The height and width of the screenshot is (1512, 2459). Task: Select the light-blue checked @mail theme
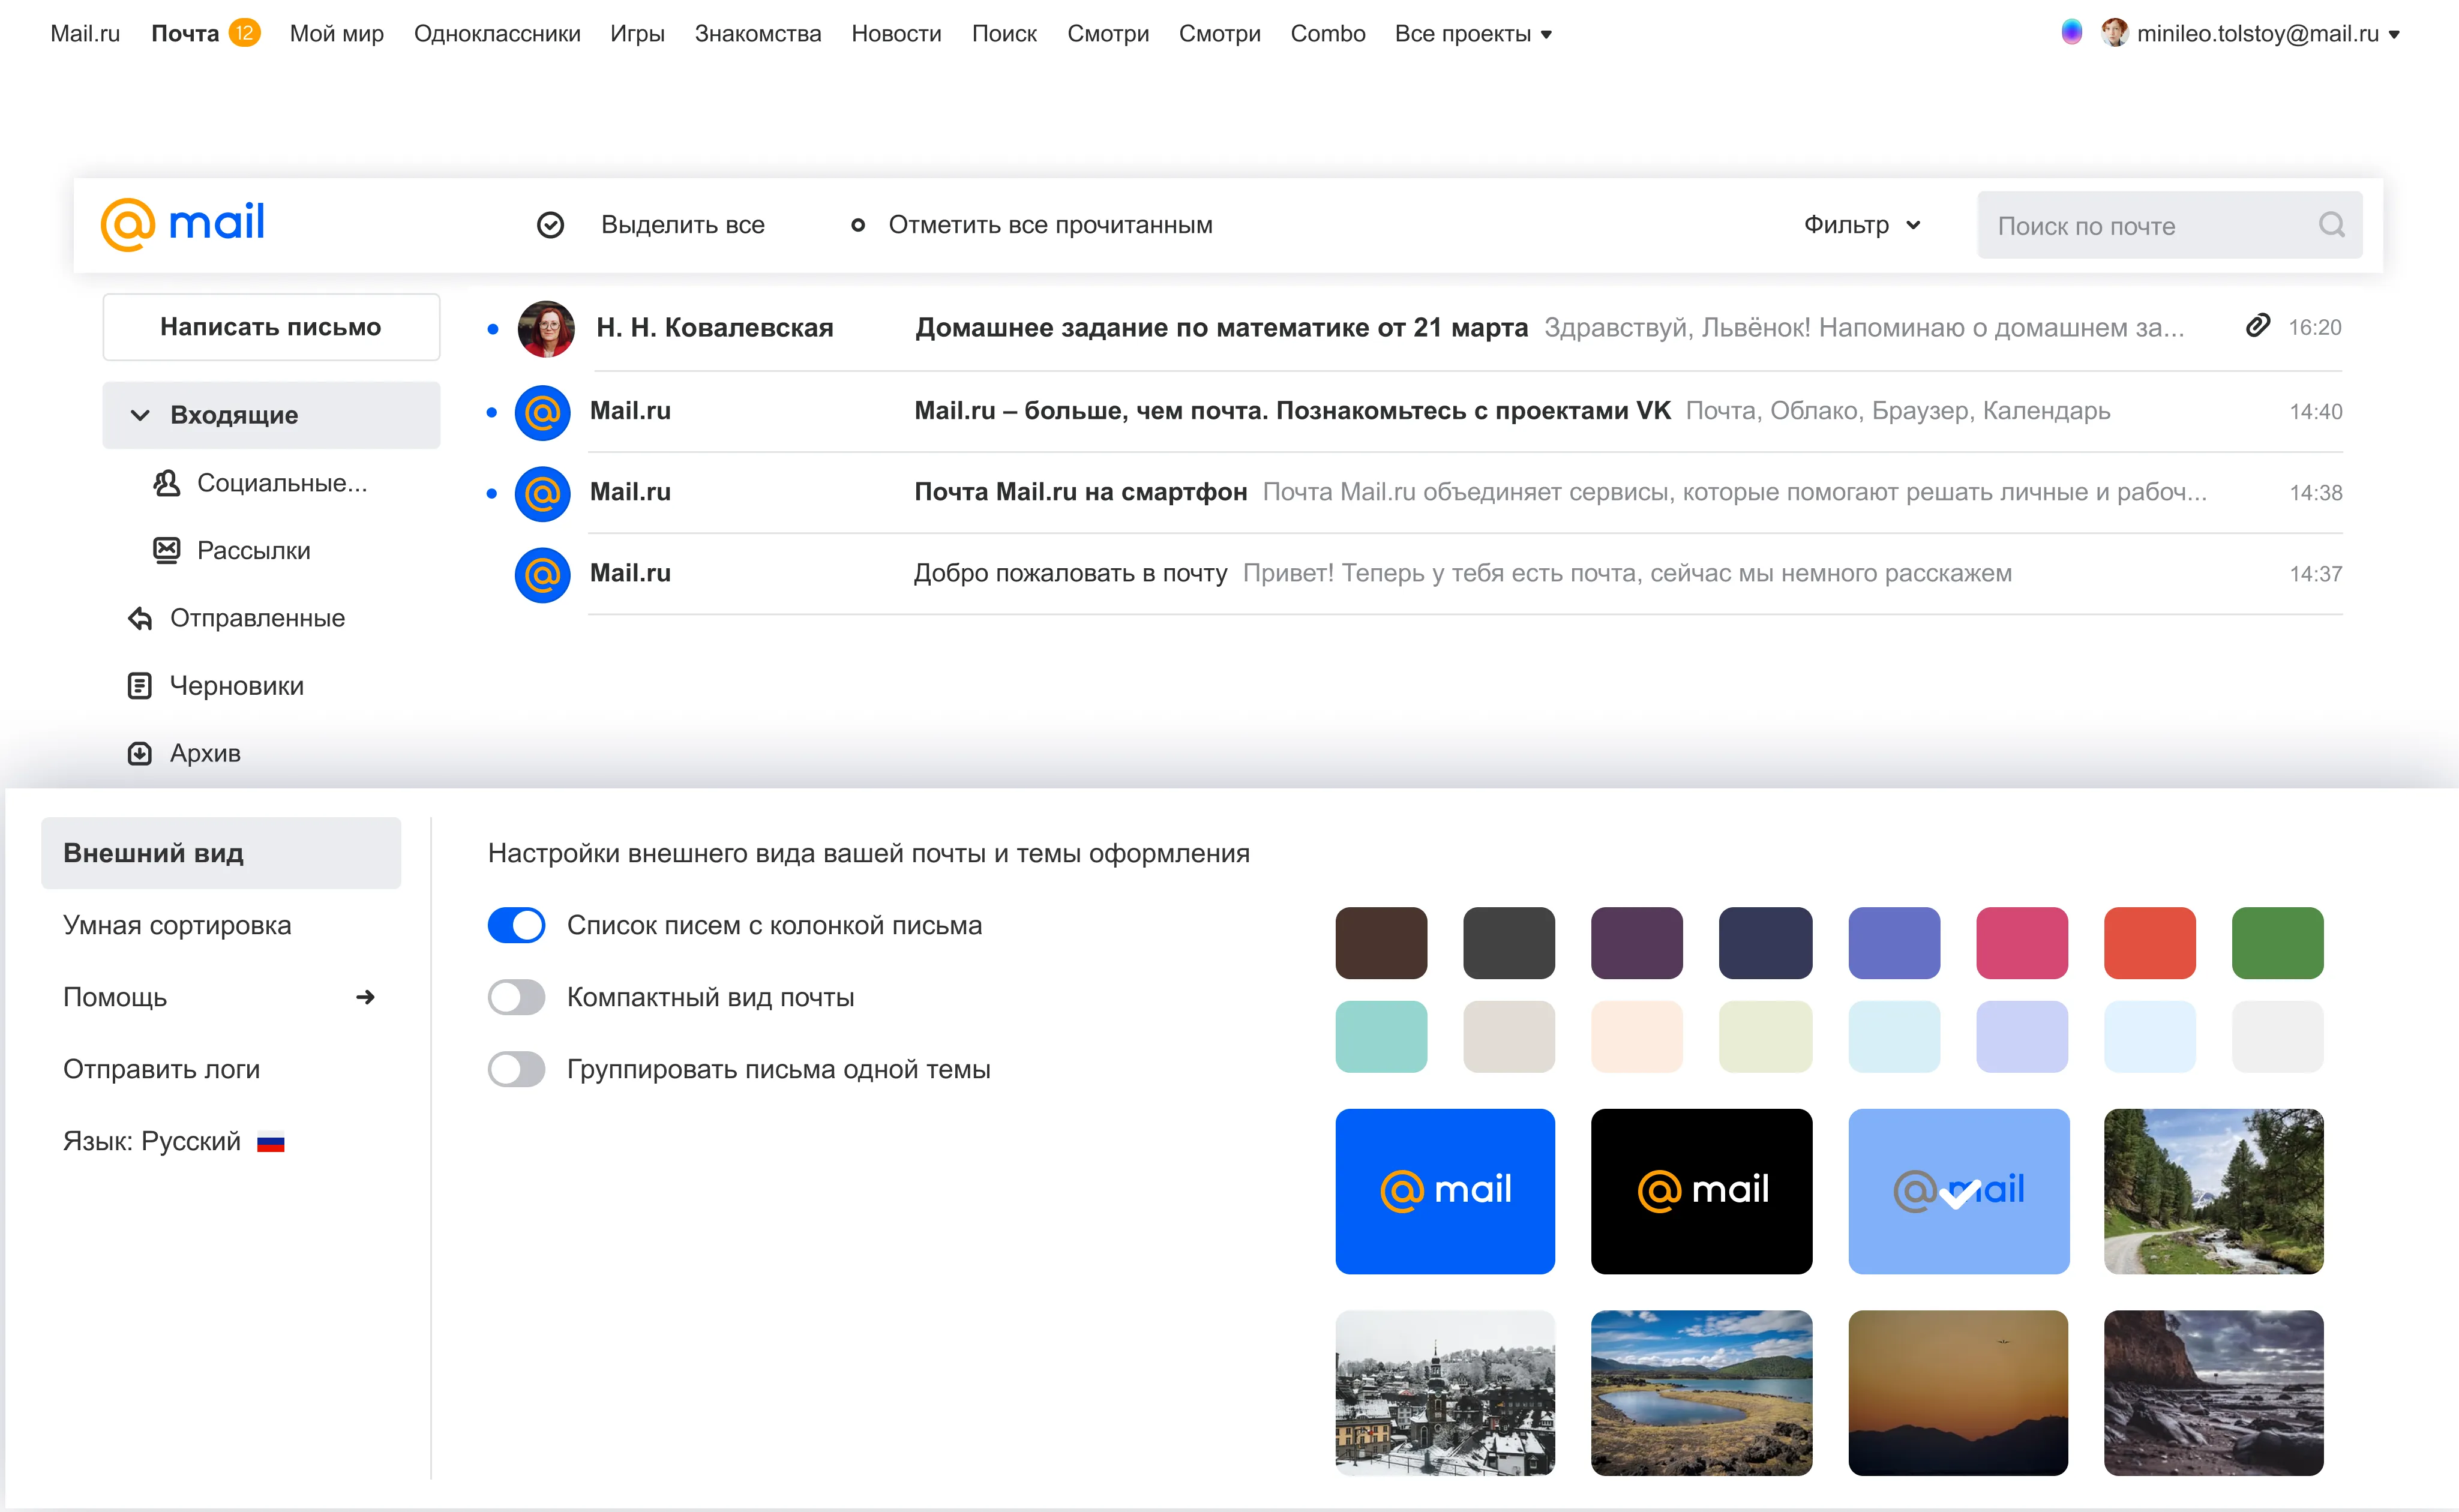point(1958,1191)
